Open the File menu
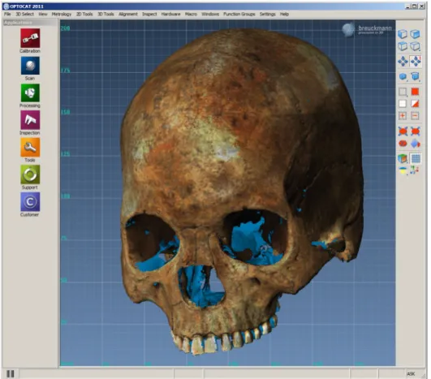Screen dimensions: 431x379 (x=7, y=14)
